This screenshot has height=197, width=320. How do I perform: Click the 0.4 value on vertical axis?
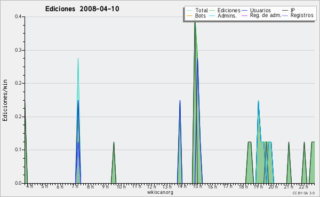18,17
